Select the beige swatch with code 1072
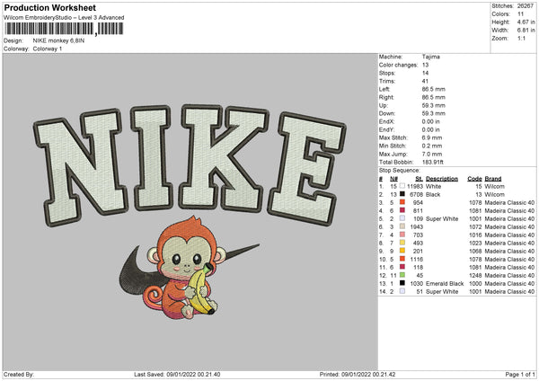The height and width of the screenshot is (381, 539). click(404, 226)
